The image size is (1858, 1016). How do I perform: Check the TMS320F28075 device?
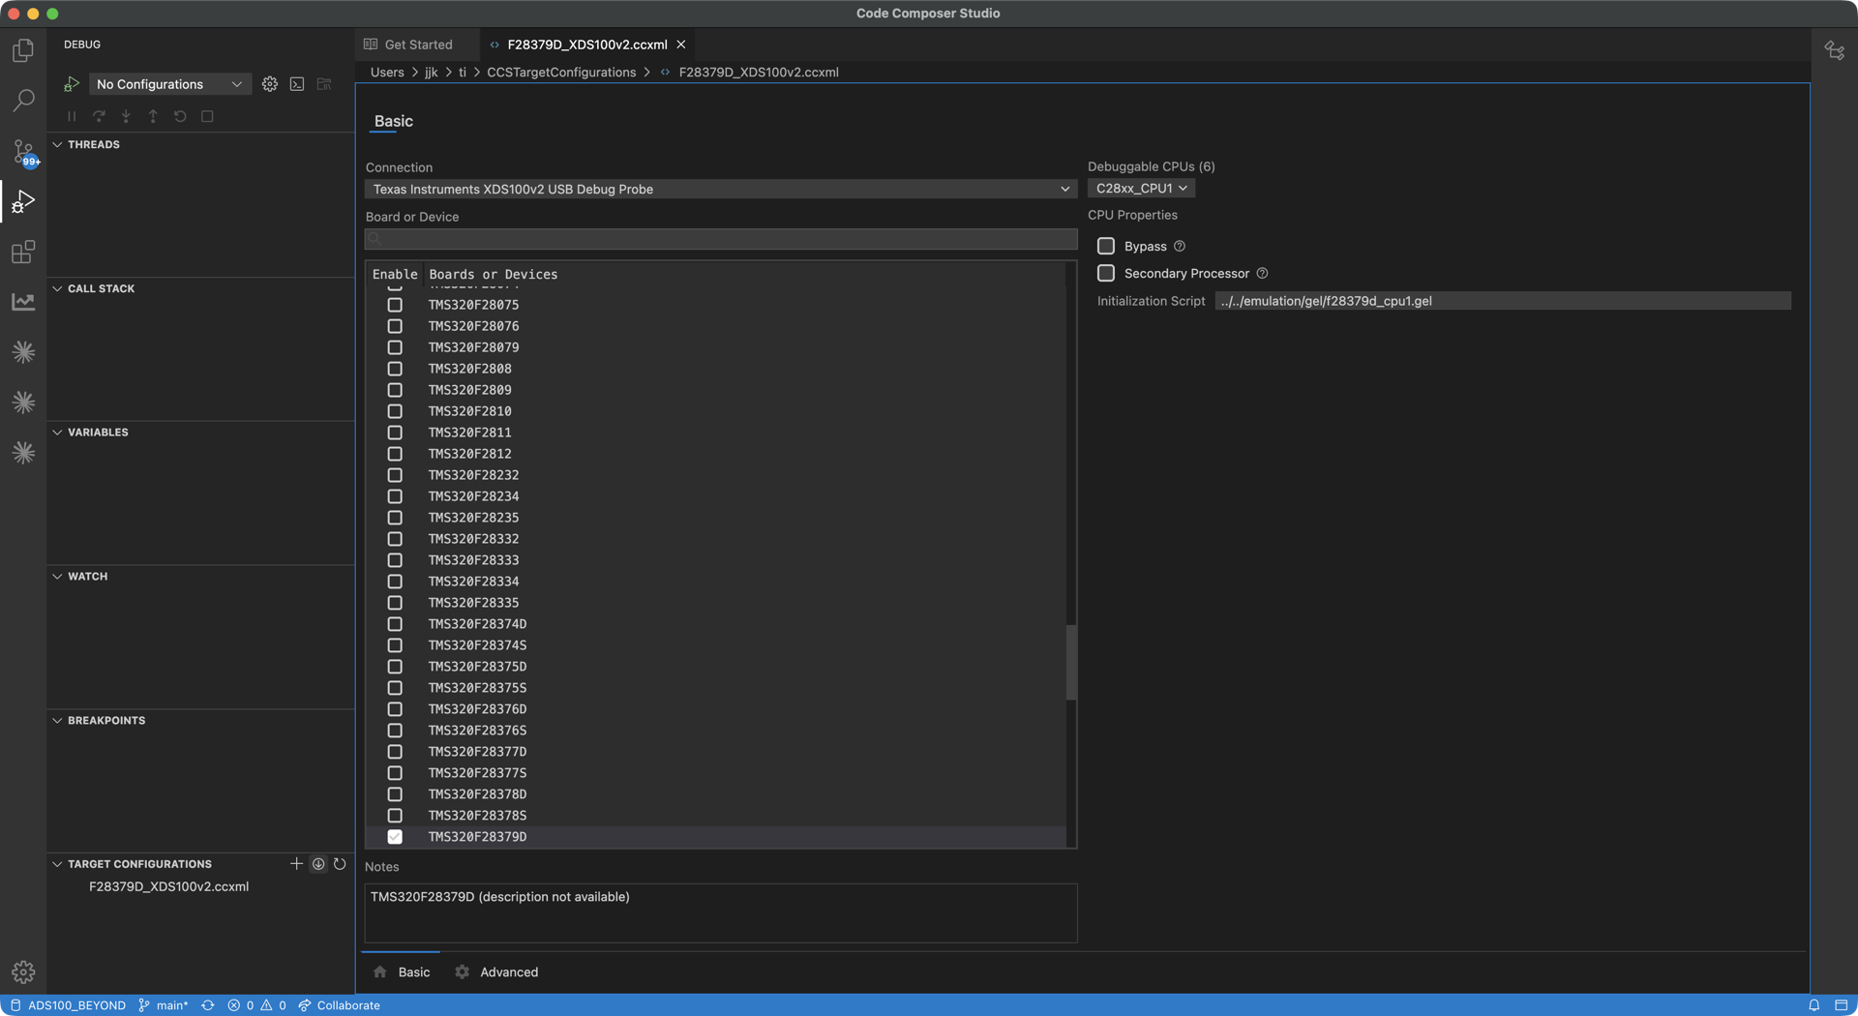click(x=395, y=305)
